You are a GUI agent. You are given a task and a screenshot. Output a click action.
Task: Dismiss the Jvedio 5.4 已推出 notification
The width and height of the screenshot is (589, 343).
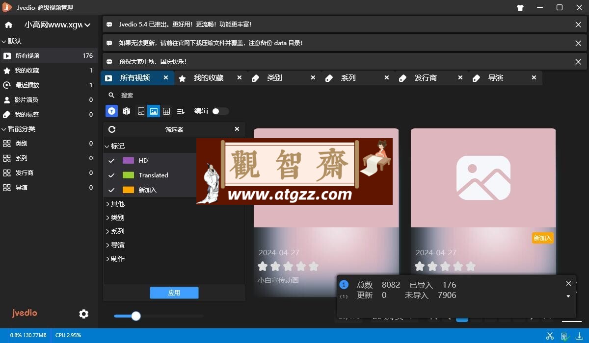coord(578,24)
